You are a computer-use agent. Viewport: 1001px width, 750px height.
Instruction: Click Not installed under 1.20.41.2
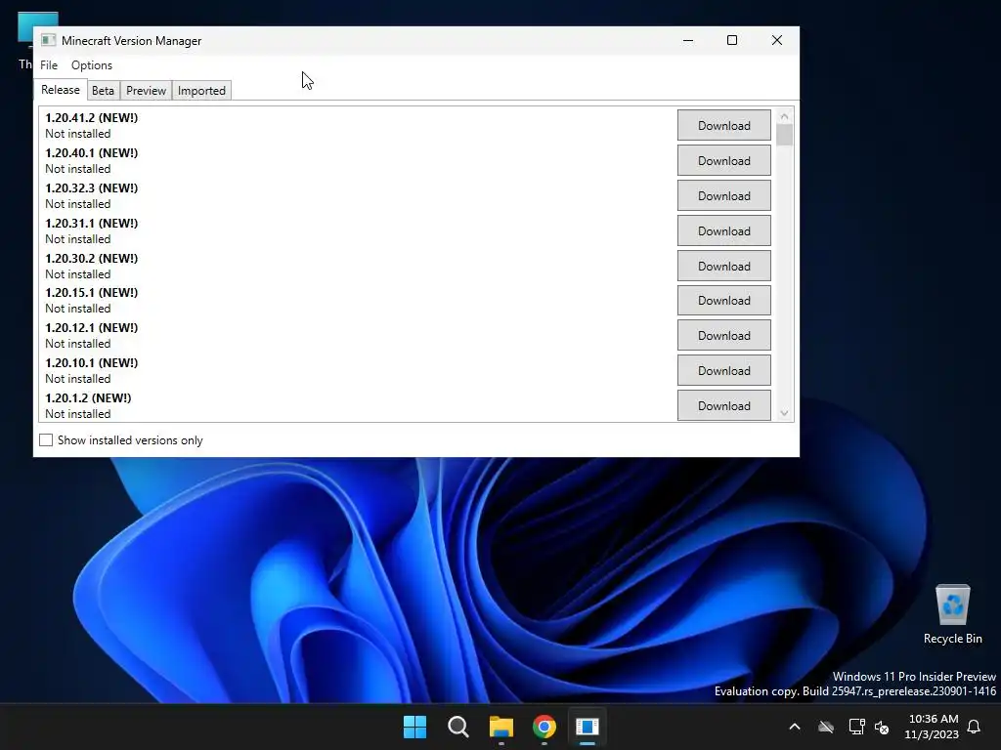coord(78,133)
